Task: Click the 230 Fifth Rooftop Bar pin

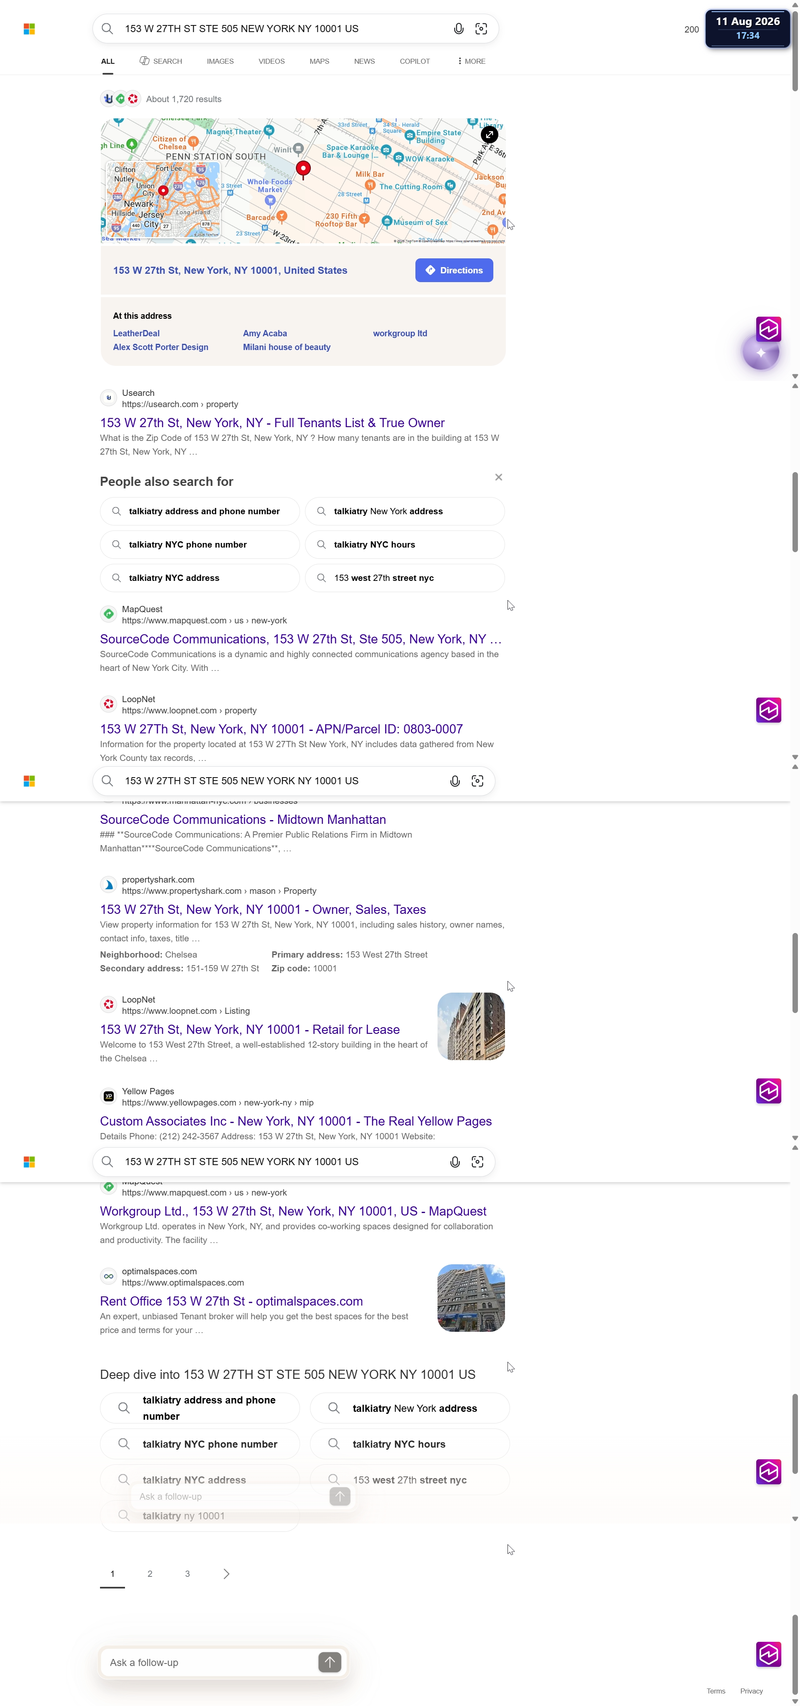Action: [x=364, y=218]
